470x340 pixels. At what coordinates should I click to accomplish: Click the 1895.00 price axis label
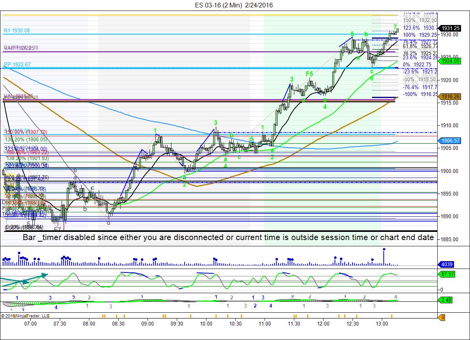click(x=450, y=194)
